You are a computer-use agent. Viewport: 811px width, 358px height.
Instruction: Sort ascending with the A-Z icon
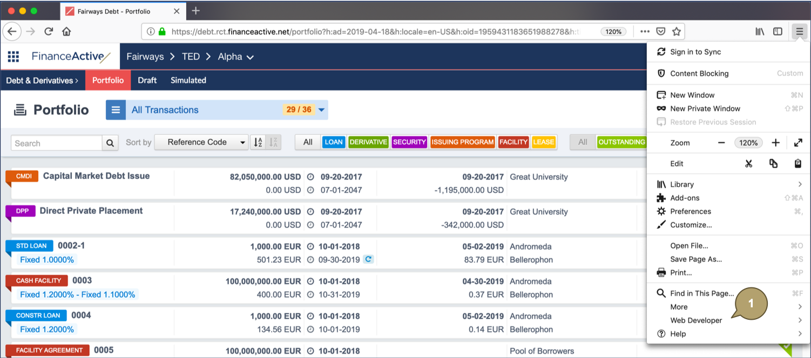[x=258, y=142]
